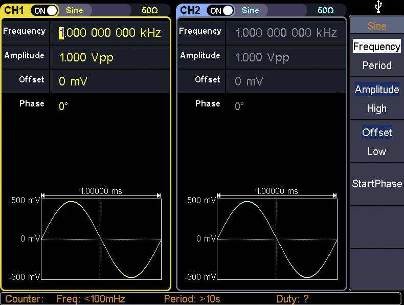Select the CH1 Sine waveform indicator
Image resolution: width=404 pixels, height=305 pixels.
pos(75,10)
